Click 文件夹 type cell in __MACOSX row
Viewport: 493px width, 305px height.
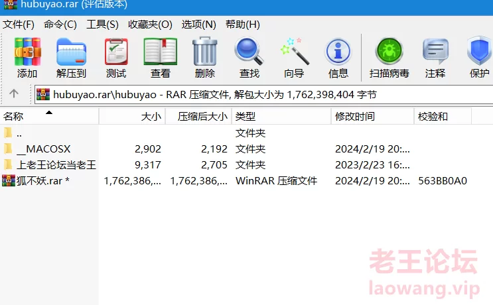coord(250,149)
